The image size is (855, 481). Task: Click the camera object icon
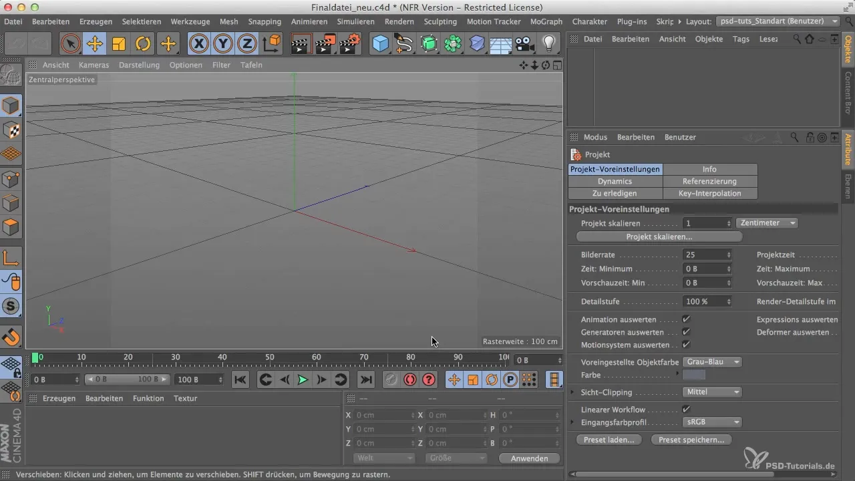tap(524, 44)
